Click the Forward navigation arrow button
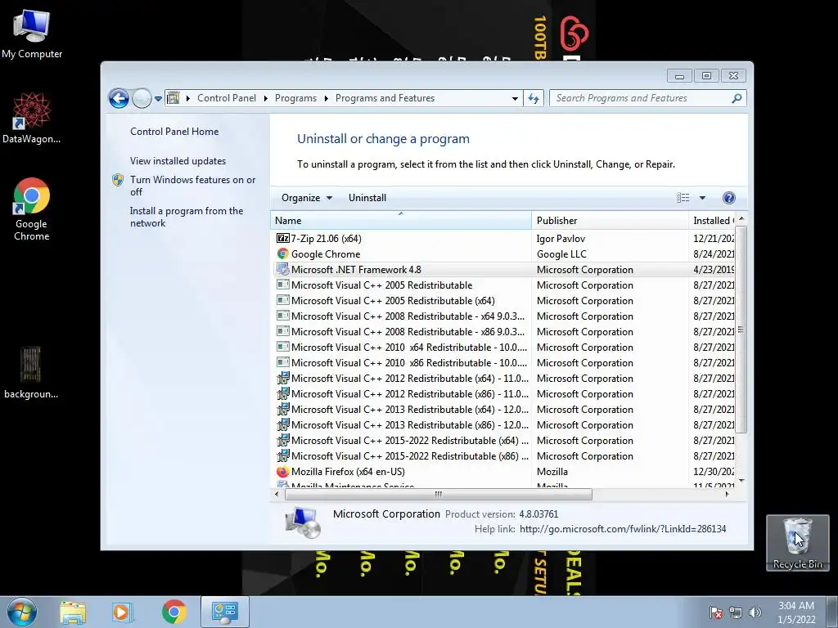The image size is (838, 628). click(x=142, y=98)
